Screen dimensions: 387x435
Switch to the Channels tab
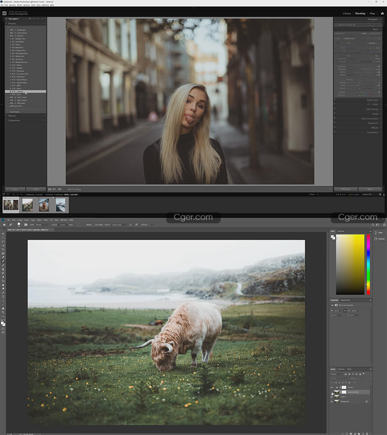click(341, 369)
